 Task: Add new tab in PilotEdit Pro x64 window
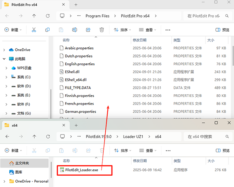coord(76,5)
